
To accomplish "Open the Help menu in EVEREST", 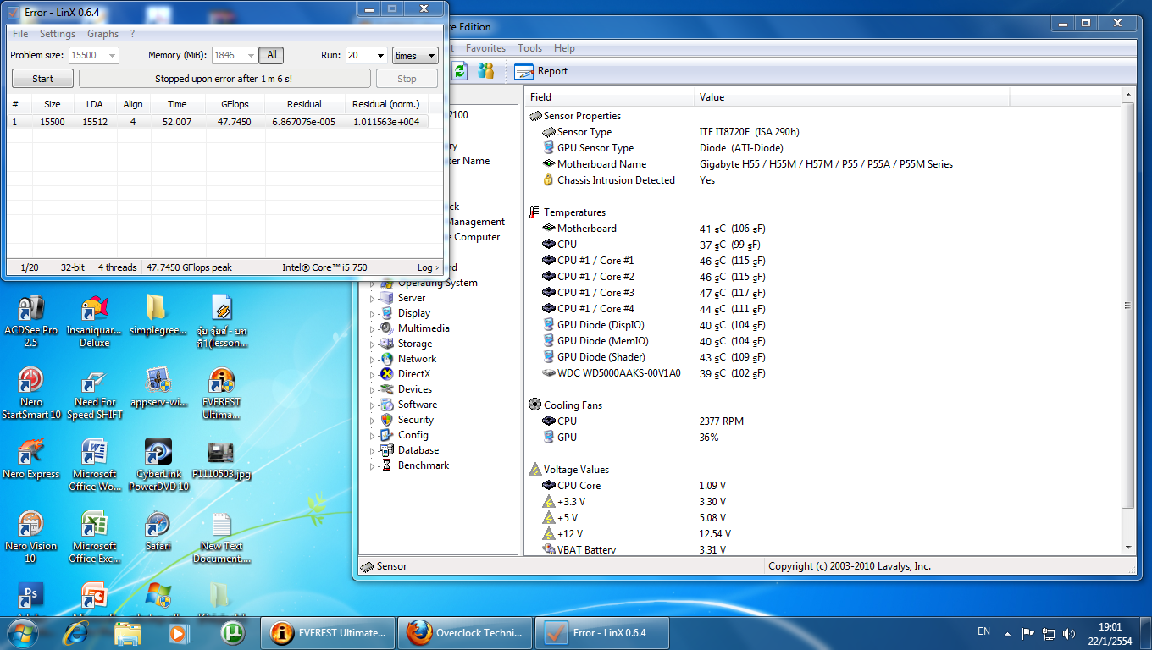I will pyautogui.click(x=564, y=48).
